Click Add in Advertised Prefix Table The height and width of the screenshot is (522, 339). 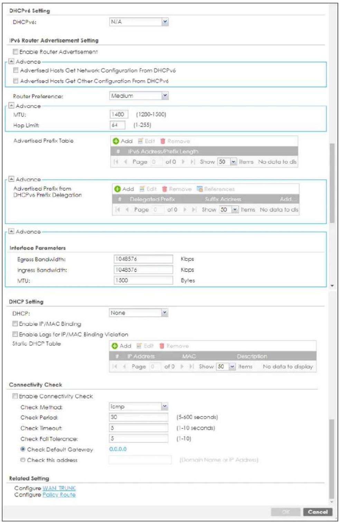(x=123, y=141)
